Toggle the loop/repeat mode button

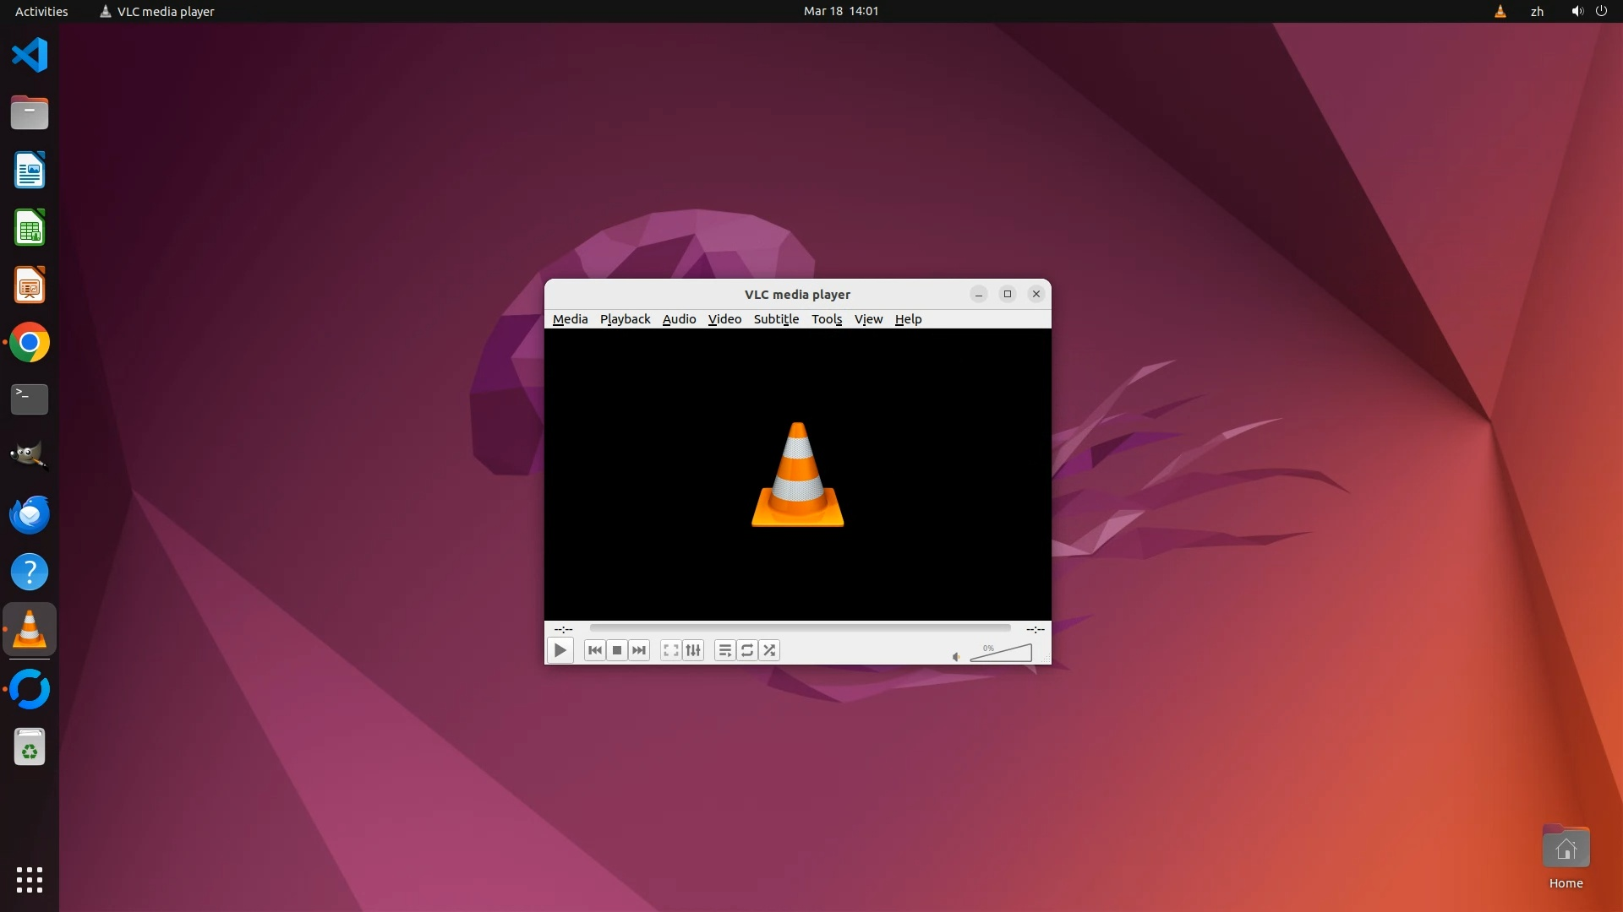click(x=747, y=650)
